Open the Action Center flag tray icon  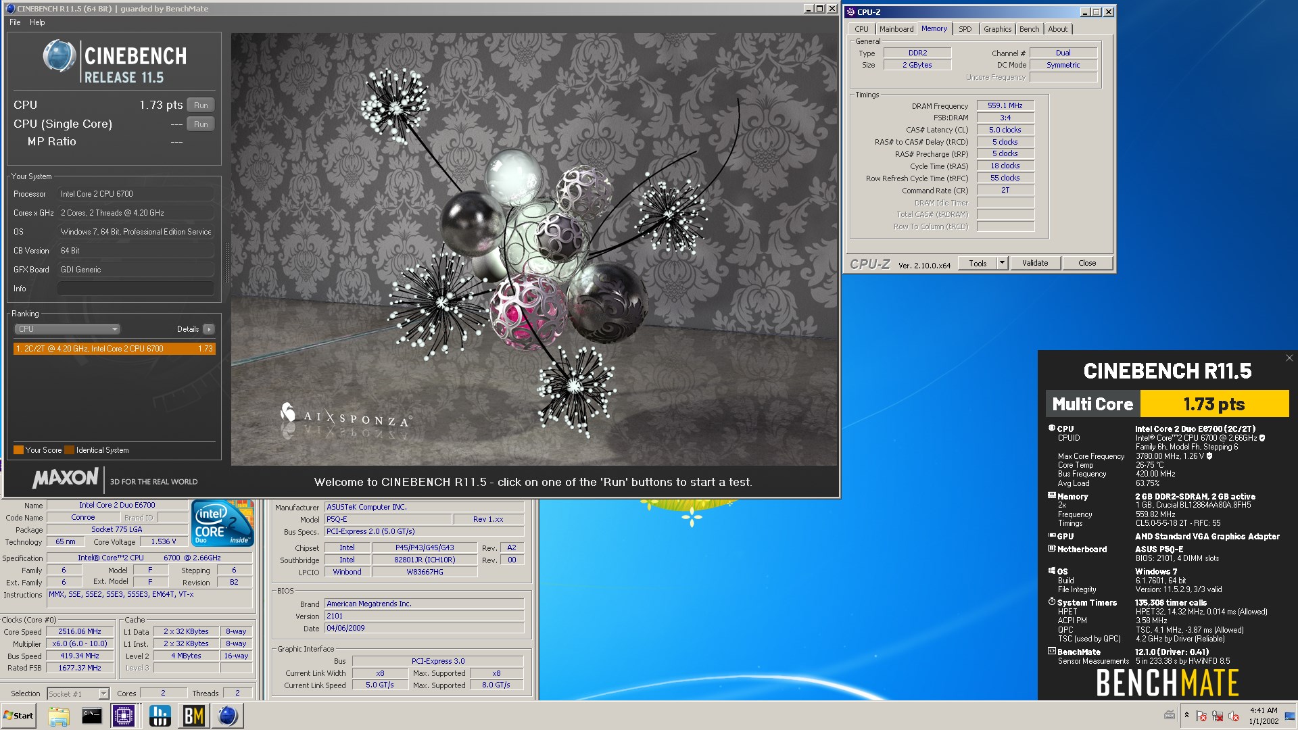click(1201, 716)
